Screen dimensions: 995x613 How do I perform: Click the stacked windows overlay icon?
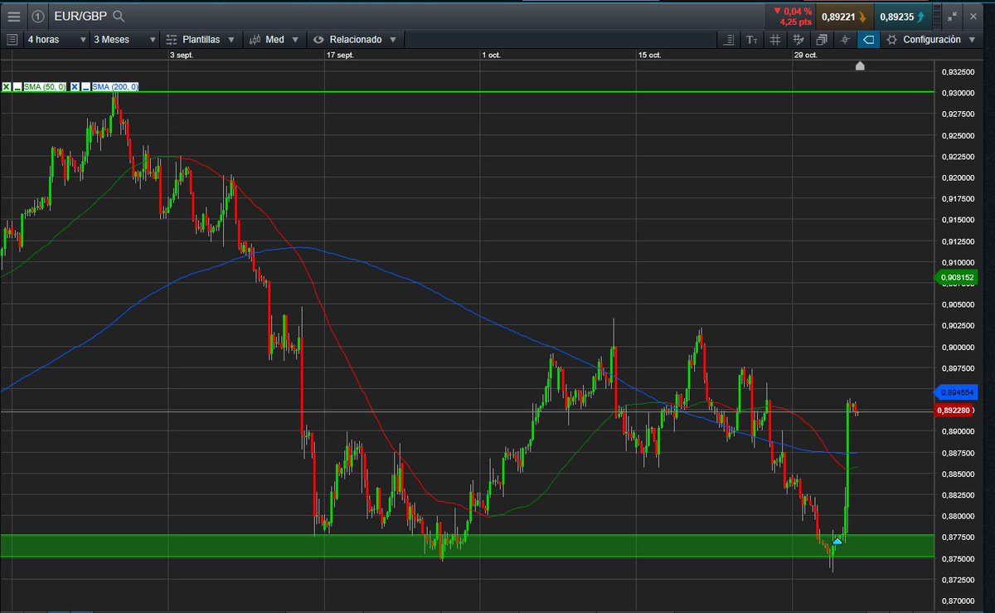coord(822,39)
